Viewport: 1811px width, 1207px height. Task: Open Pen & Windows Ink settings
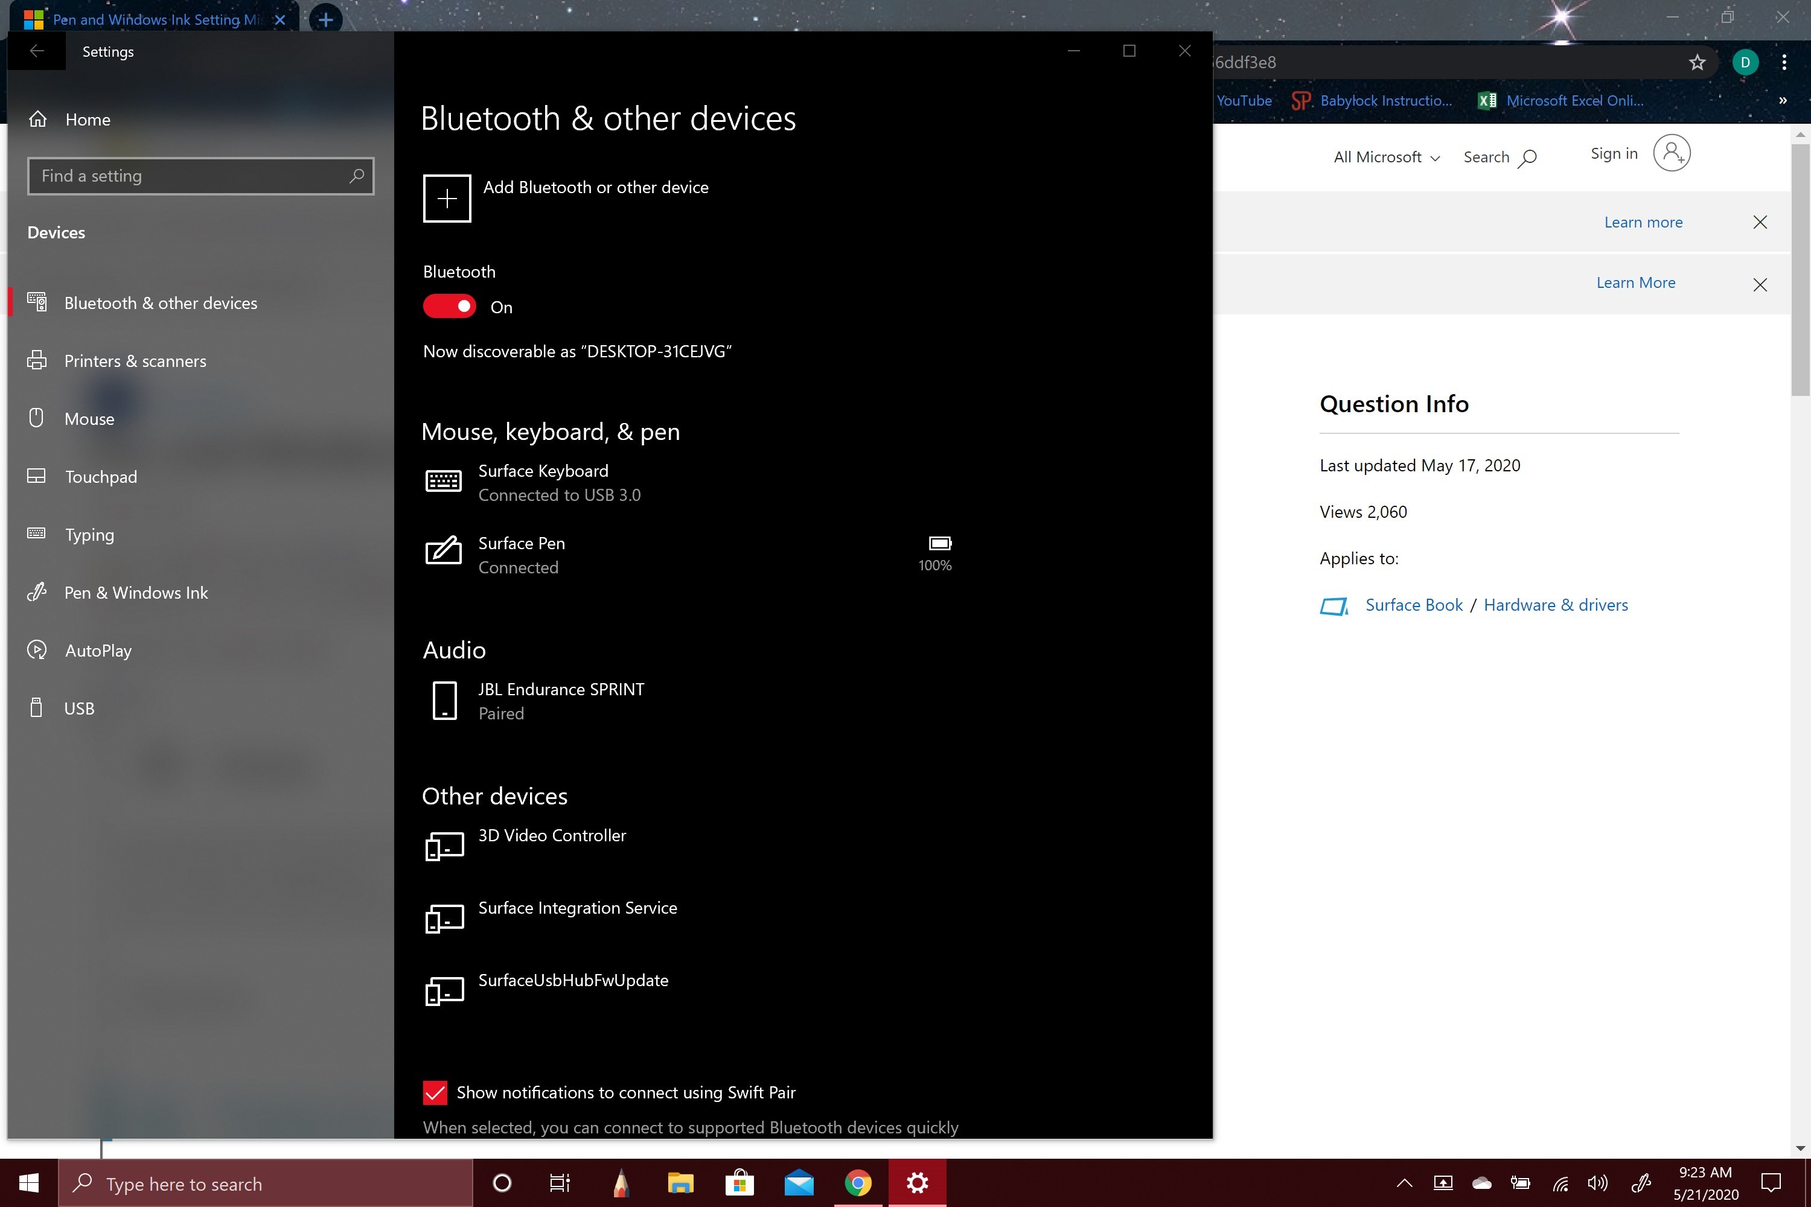click(135, 593)
